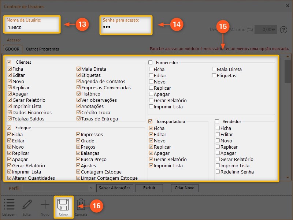The image size is (293, 220).
Task: Click the Excluir profile button
Action: pos(149,188)
